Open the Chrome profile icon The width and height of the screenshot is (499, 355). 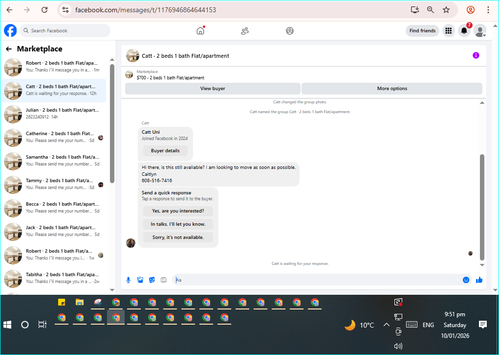point(470,10)
